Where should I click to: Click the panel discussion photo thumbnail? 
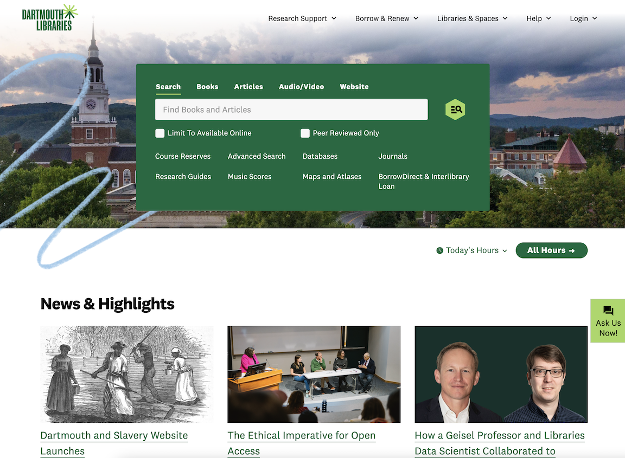click(x=314, y=374)
